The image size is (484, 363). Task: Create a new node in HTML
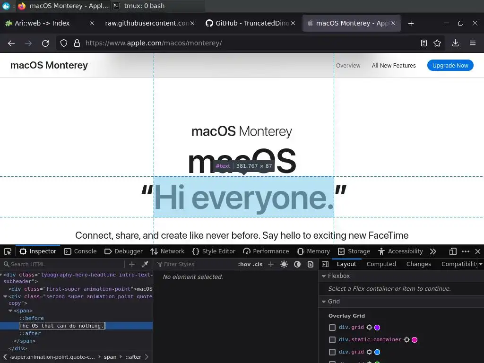132,264
